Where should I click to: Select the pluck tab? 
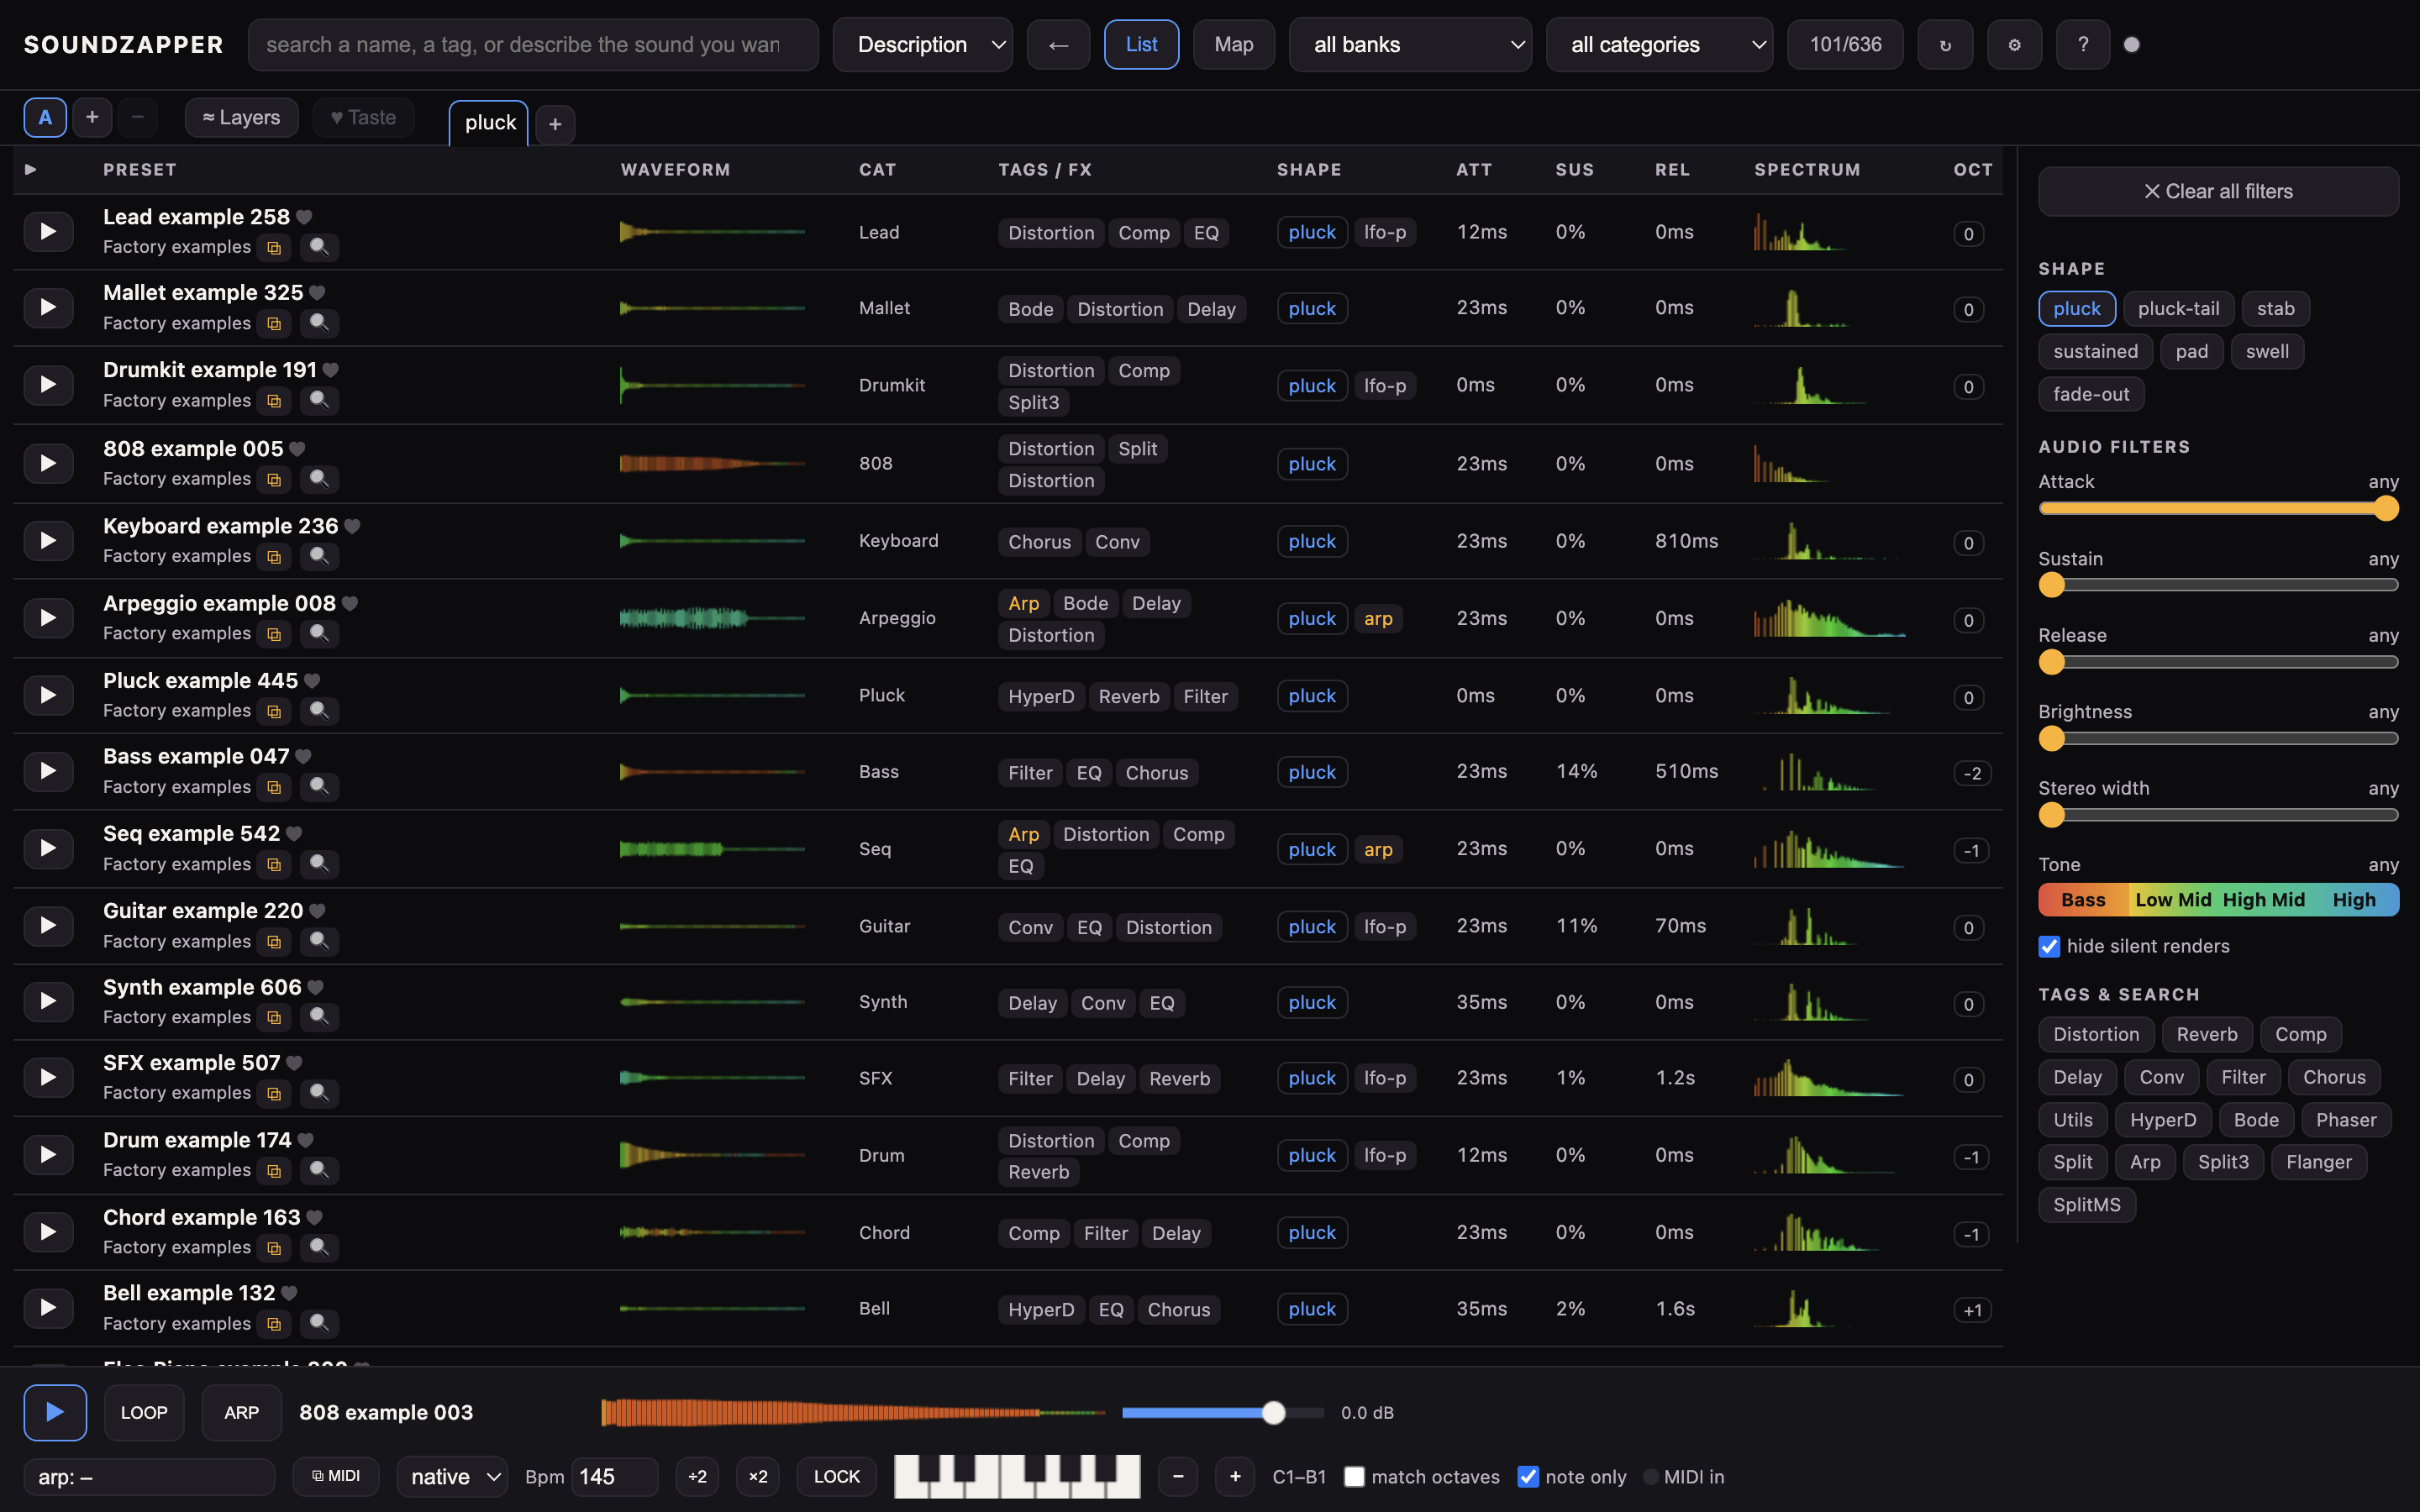489,123
